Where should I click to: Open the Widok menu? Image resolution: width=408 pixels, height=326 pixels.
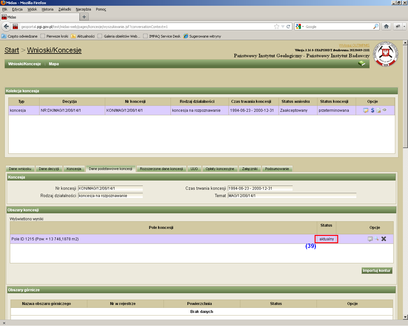point(32,9)
